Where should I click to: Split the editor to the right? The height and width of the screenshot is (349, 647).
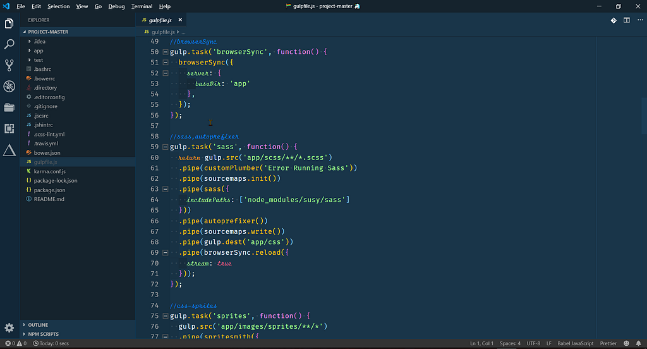627,20
